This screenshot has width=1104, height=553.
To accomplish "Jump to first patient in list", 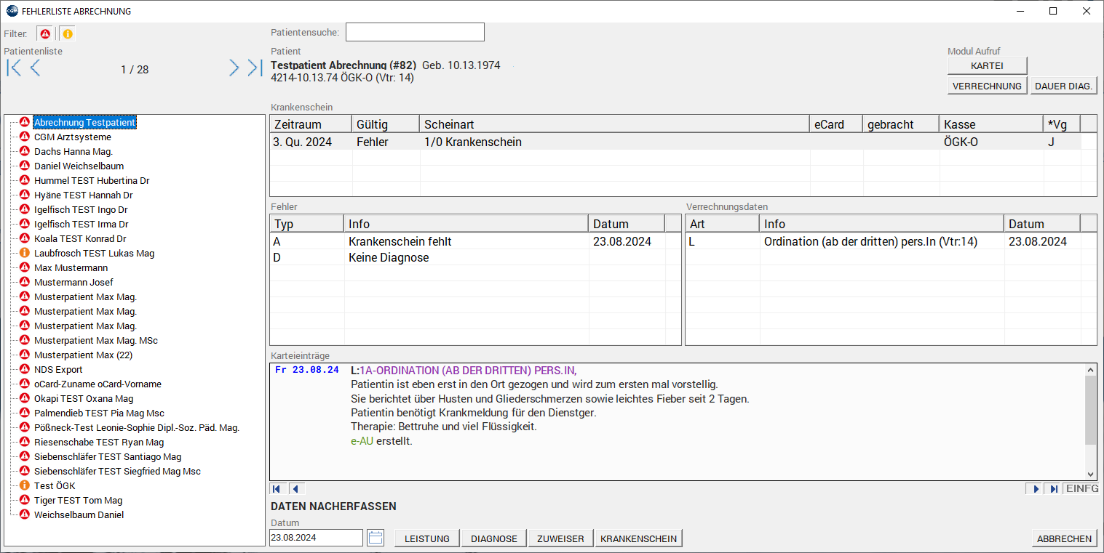I will [14, 68].
